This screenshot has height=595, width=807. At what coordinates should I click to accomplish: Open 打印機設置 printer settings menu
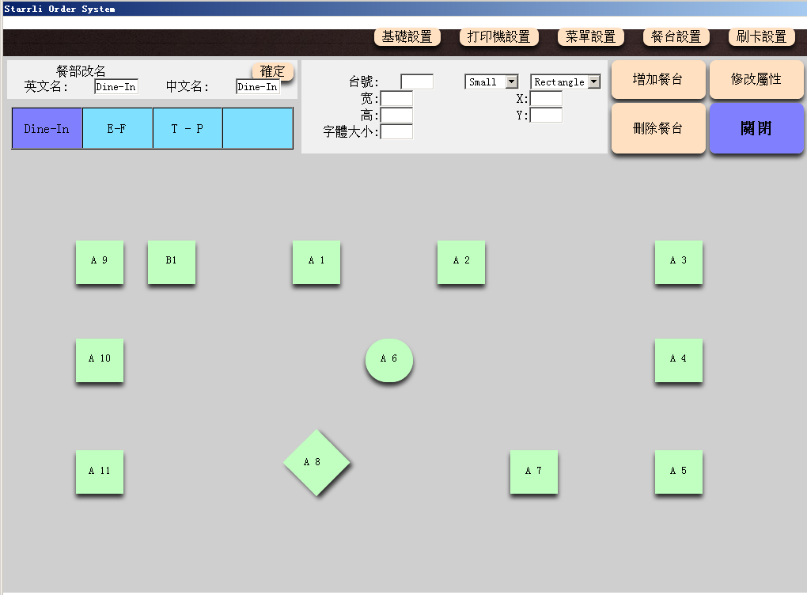click(x=498, y=37)
